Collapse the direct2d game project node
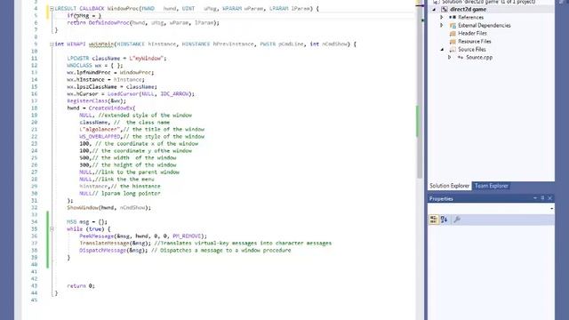The width and height of the screenshot is (569, 320). [434, 10]
